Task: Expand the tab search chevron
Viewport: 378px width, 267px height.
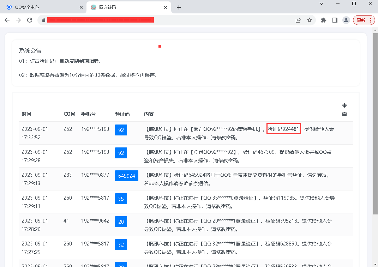Action: [322, 4]
